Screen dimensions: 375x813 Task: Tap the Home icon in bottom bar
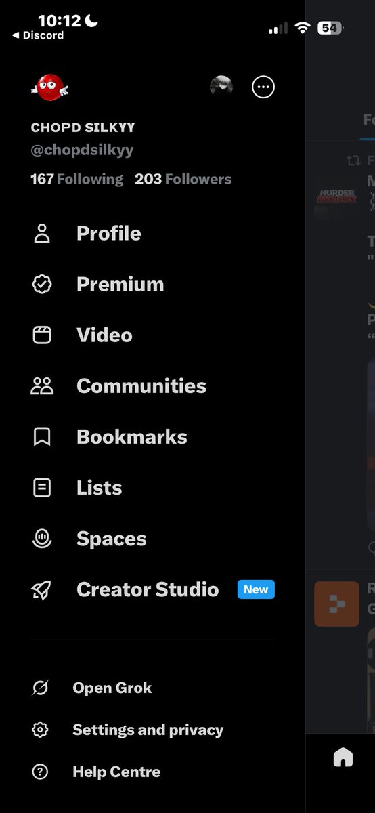tap(343, 757)
